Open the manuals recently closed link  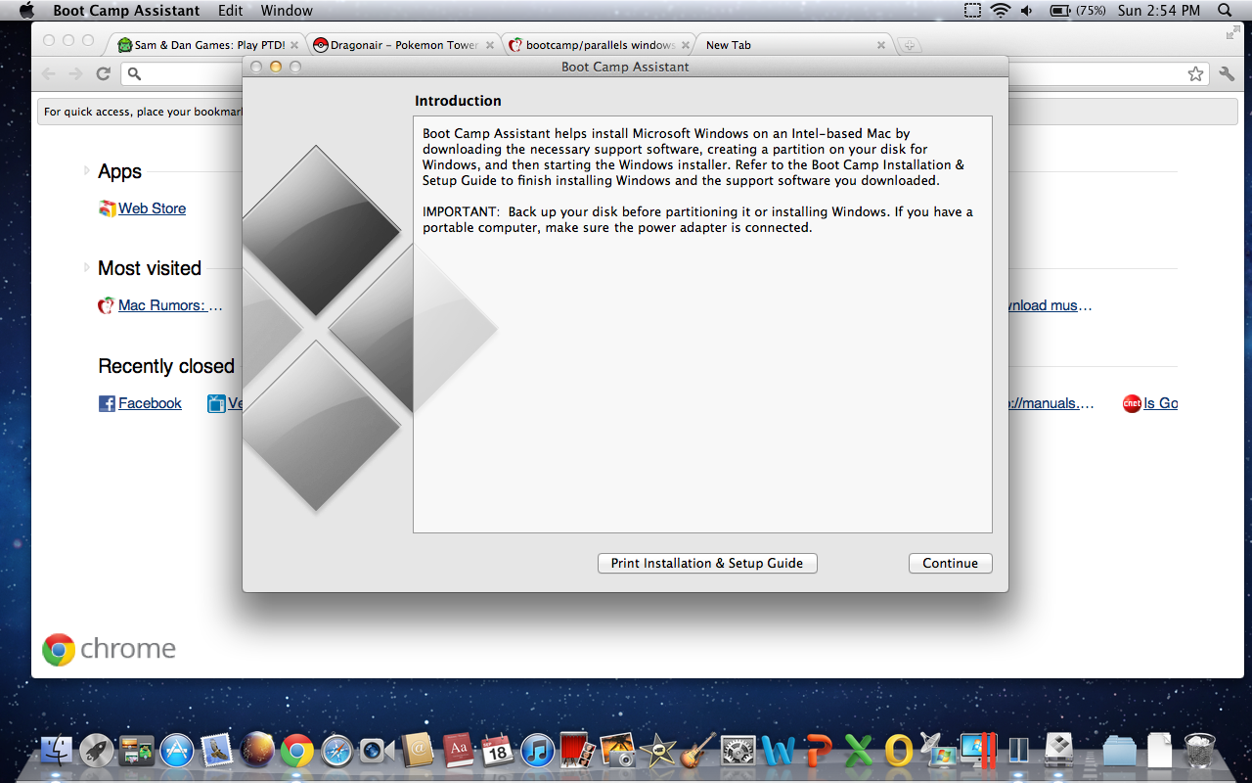[x=1052, y=403]
